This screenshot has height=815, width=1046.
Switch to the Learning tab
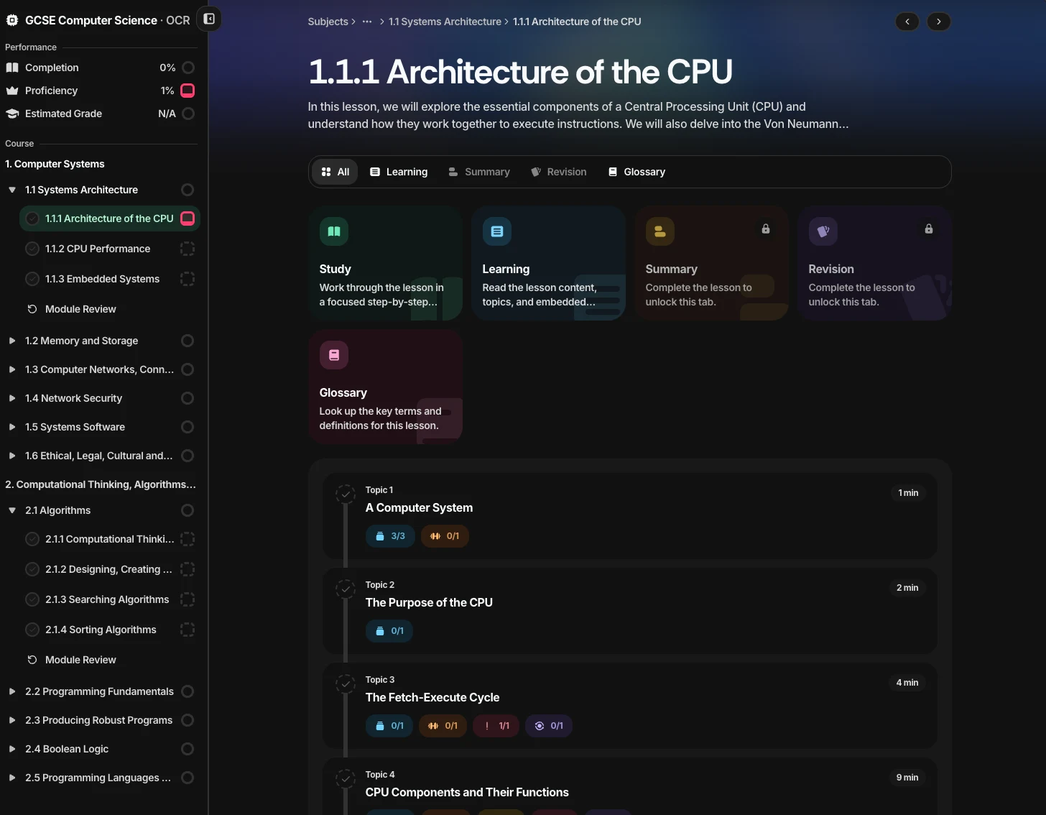[399, 172]
